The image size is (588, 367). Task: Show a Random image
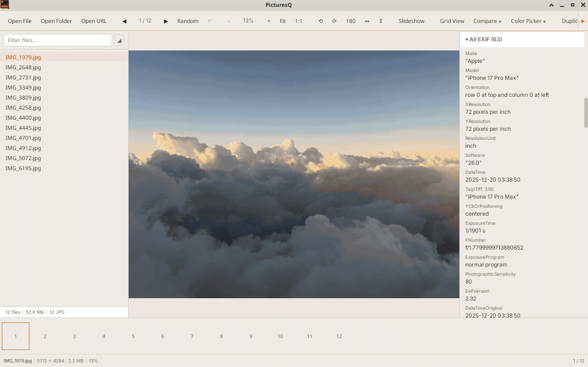click(x=188, y=21)
